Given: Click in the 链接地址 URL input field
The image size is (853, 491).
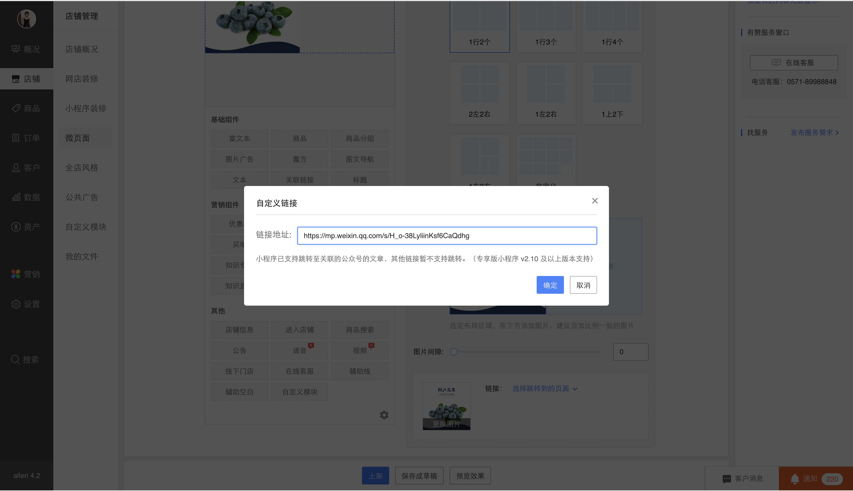Looking at the screenshot, I should pyautogui.click(x=447, y=236).
